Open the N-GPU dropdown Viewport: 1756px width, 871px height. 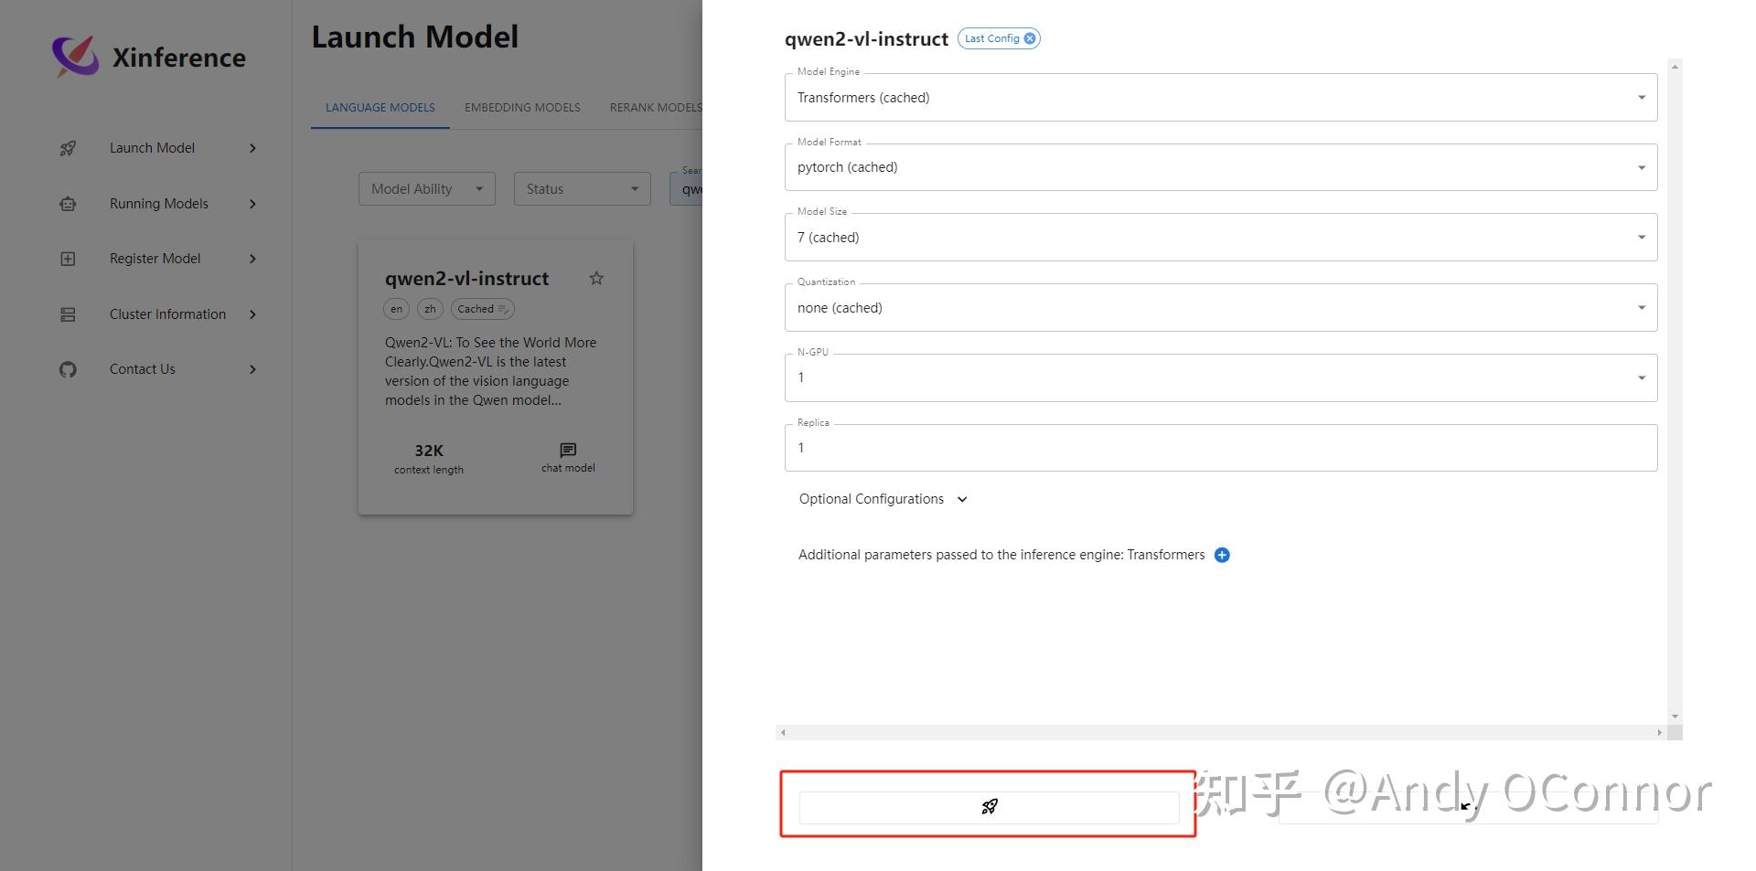pos(1641,377)
